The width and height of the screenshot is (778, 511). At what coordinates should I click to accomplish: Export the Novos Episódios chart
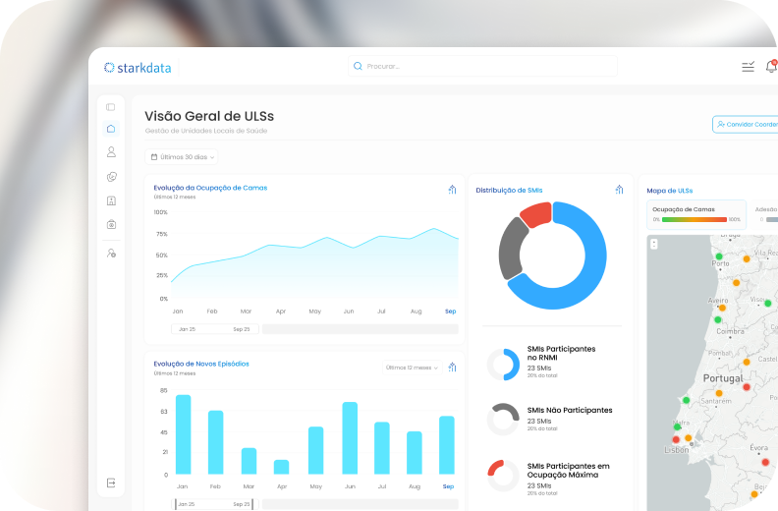pos(452,367)
